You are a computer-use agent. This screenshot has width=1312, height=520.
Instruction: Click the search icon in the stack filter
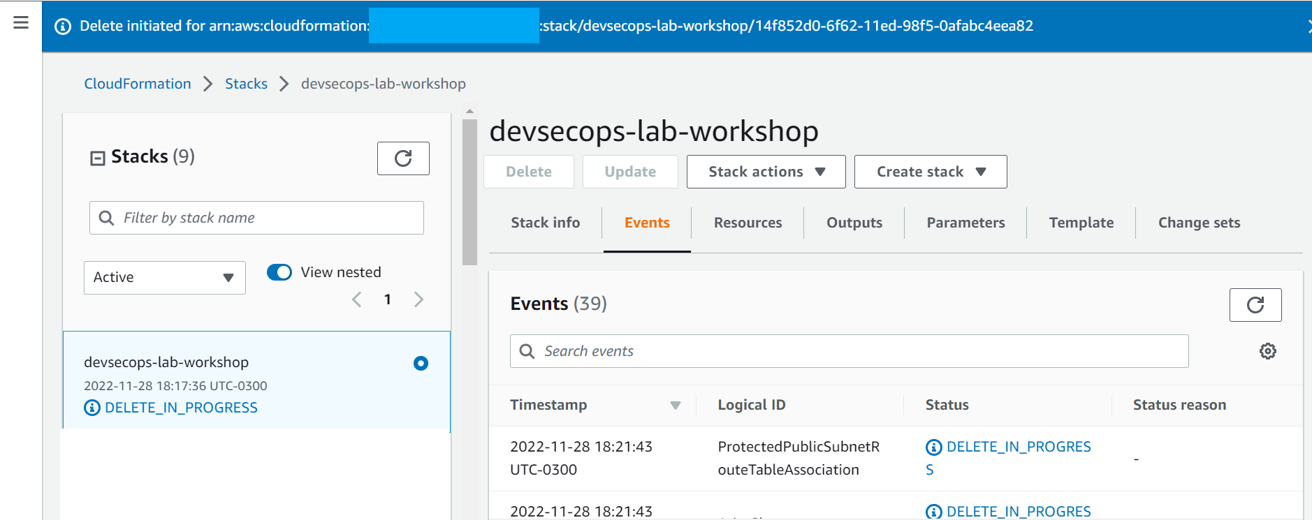[x=106, y=218]
